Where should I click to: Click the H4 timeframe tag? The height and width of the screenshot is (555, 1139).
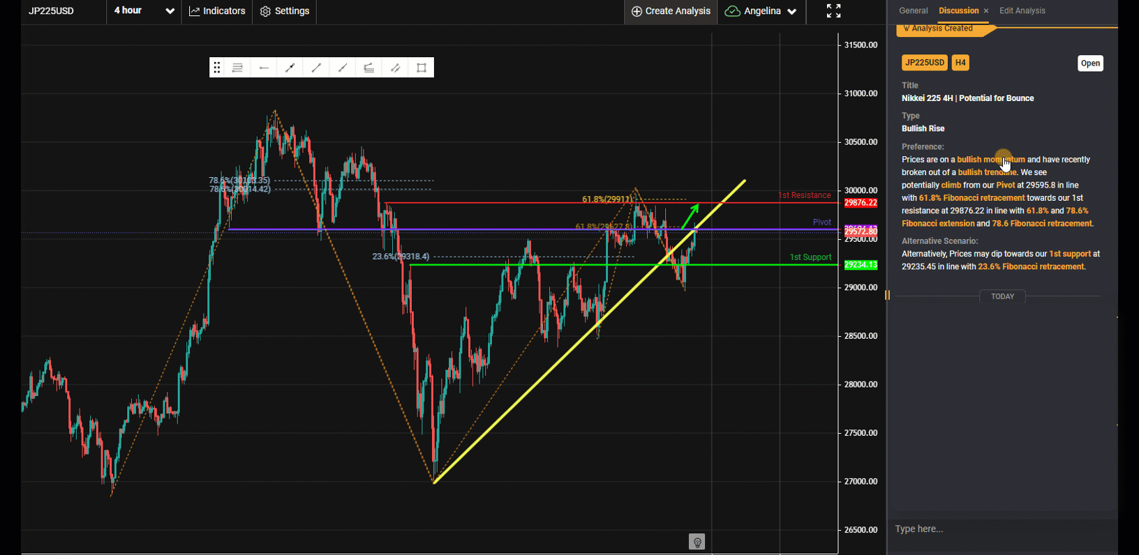(960, 63)
